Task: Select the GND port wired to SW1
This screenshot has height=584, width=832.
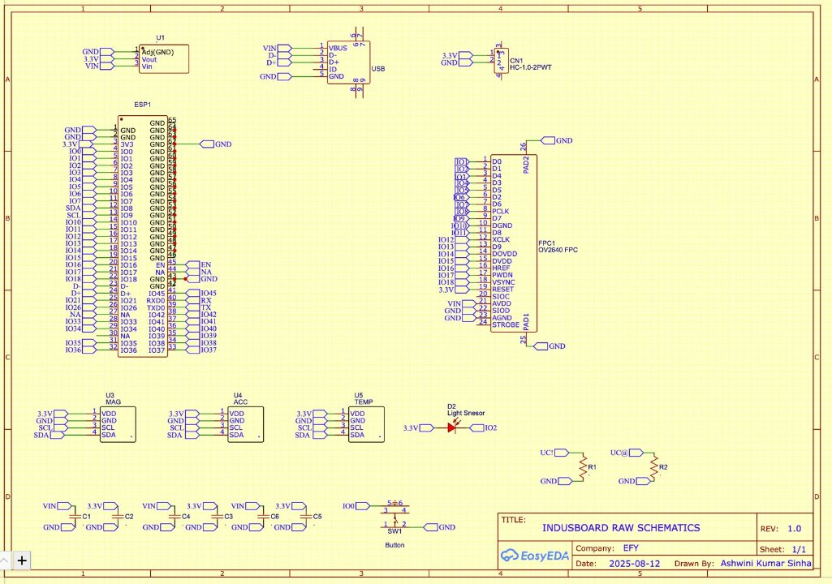Action: [x=439, y=527]
